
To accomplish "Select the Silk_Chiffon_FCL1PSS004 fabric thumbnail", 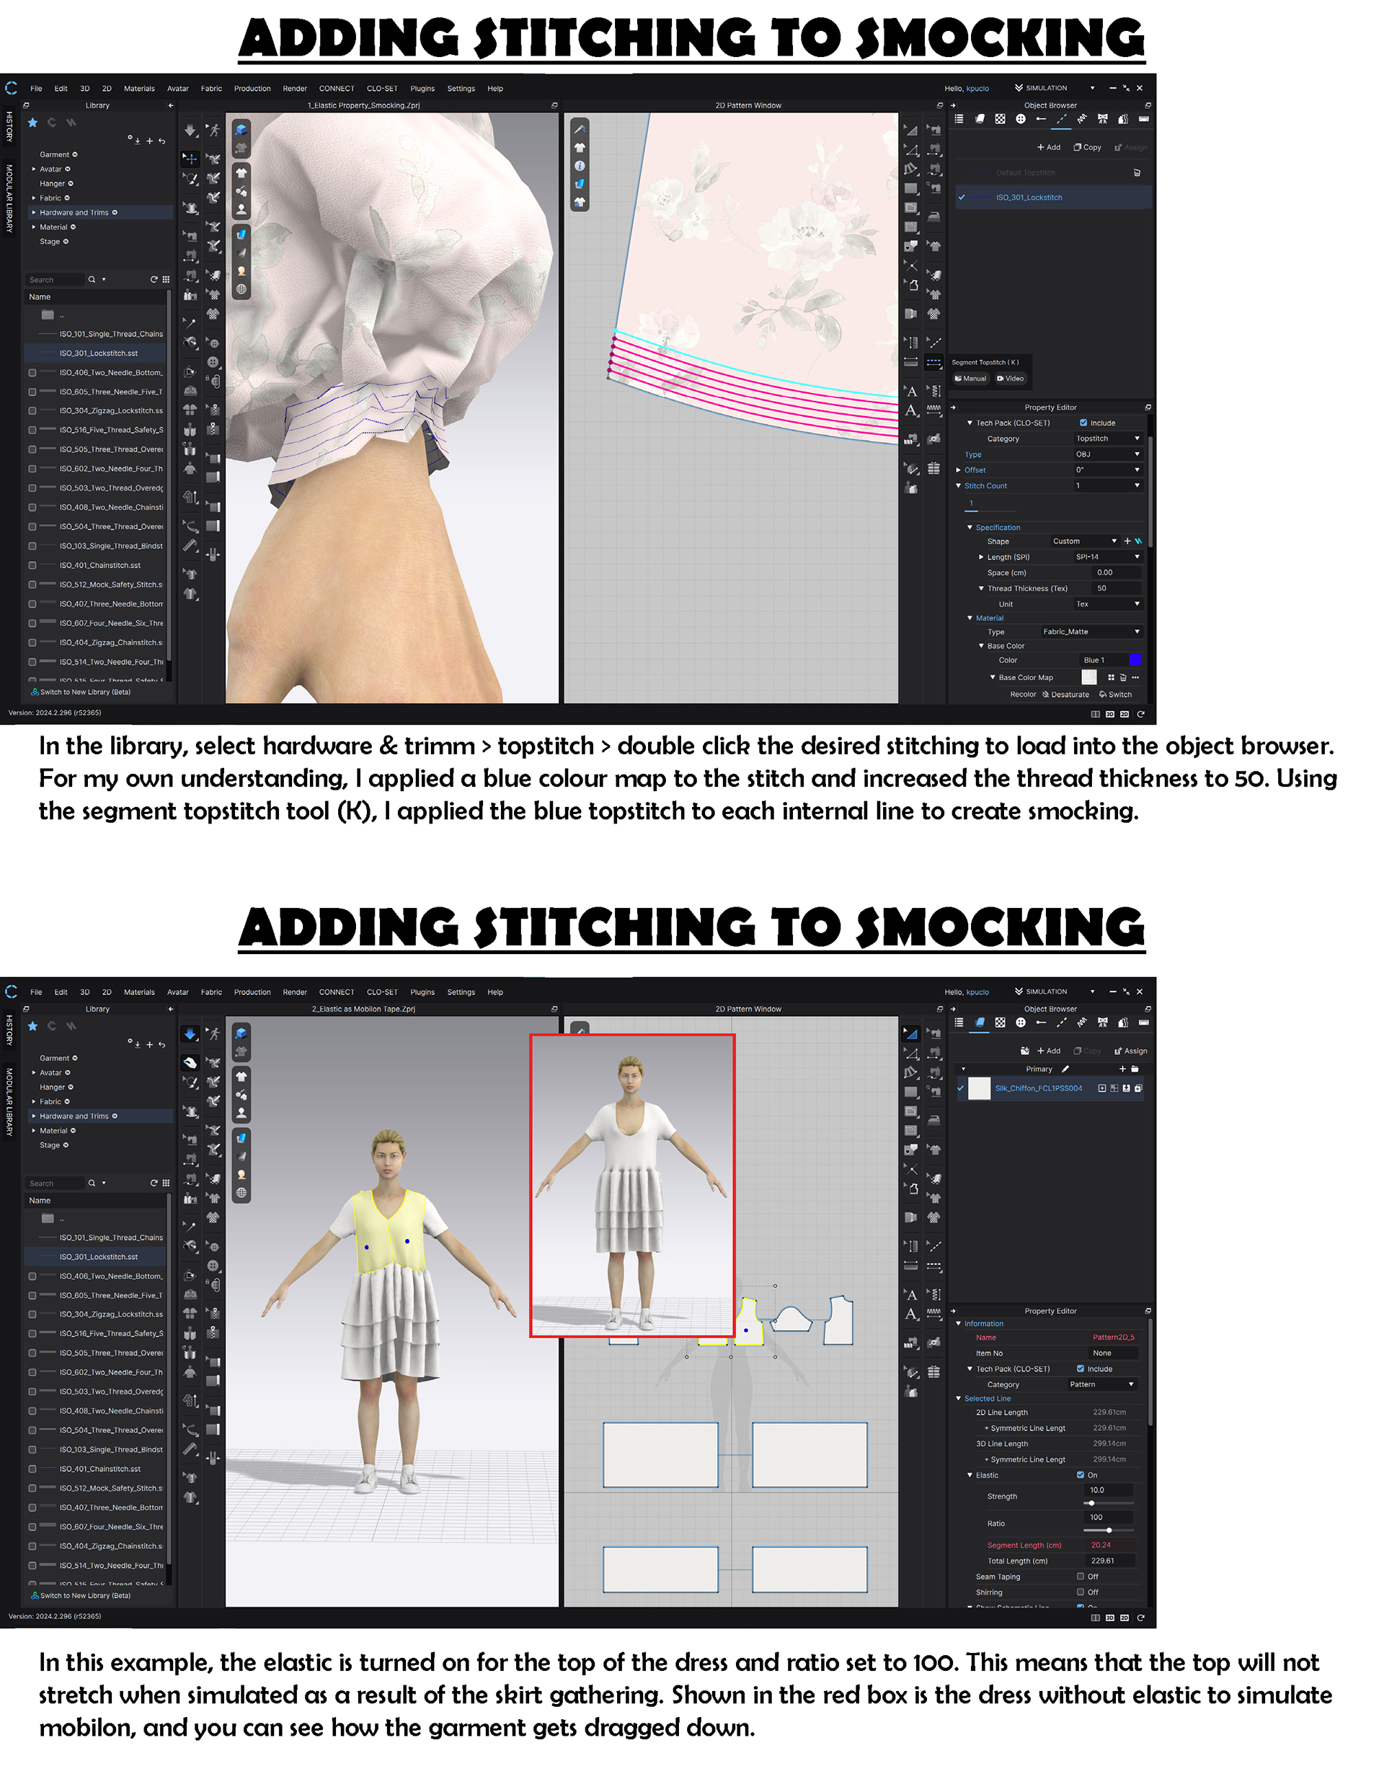I will pos(980,1089).
